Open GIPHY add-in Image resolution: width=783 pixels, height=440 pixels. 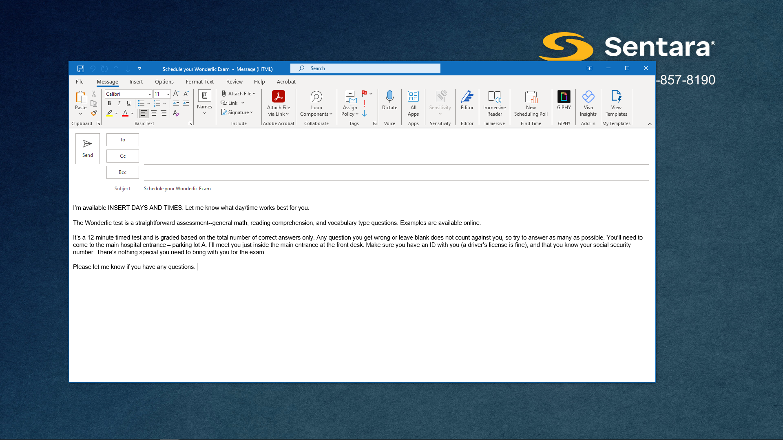564,100
